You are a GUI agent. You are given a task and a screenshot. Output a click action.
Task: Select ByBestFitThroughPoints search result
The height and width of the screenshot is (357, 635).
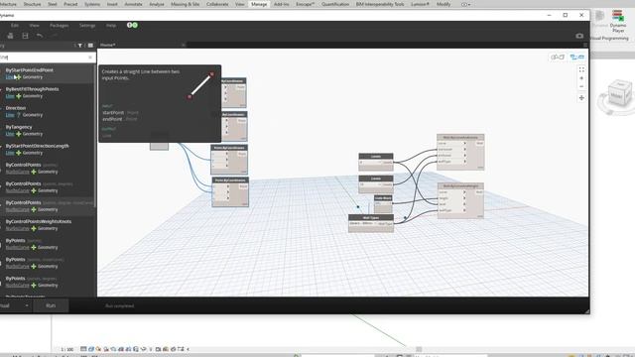[47, 92]
